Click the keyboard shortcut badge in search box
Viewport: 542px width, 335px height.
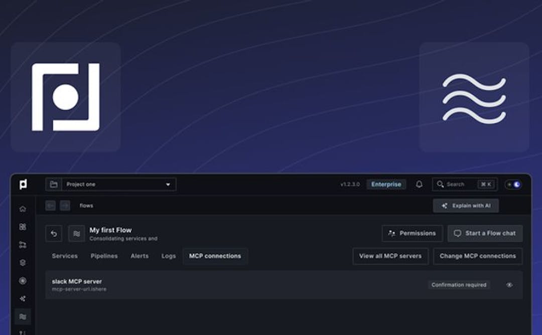click(486, 185)
